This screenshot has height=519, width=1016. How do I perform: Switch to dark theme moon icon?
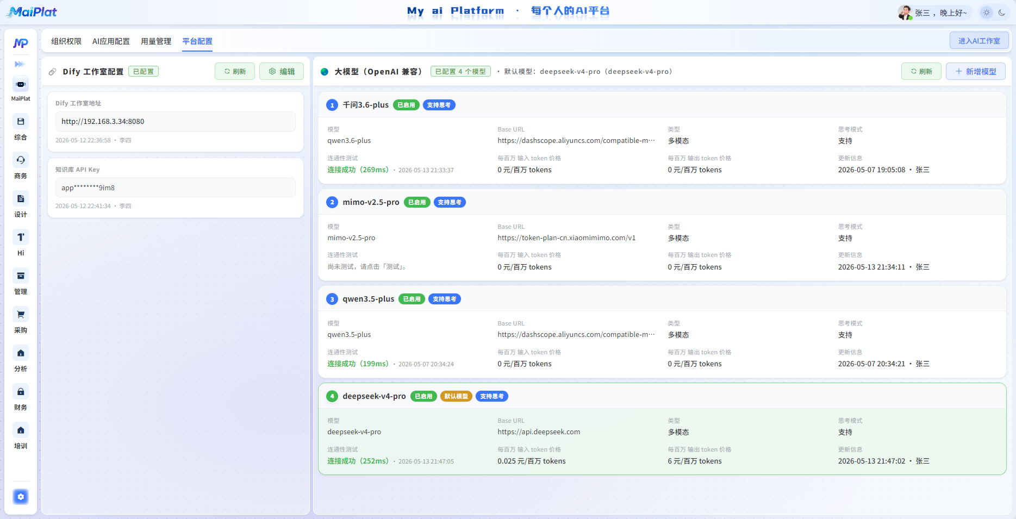pyautogui.click(x=1002, y=12)
